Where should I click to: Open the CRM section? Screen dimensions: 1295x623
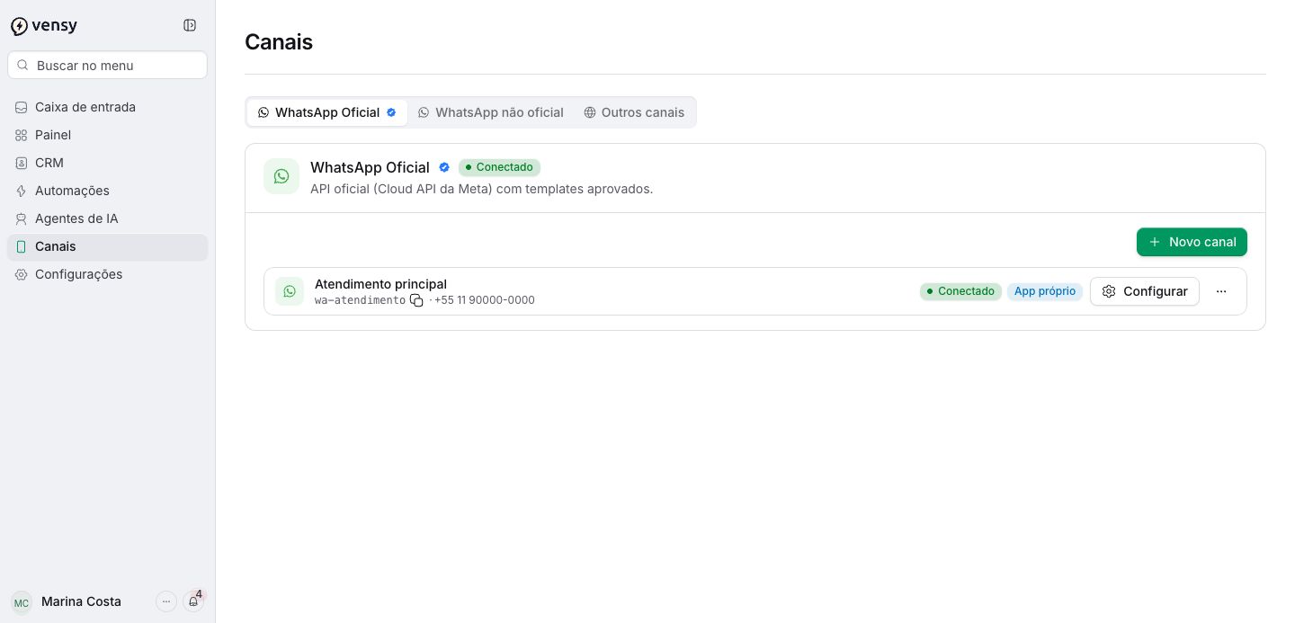(x=108, y=163)
